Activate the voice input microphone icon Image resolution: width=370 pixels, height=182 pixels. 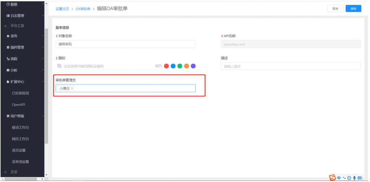354,178
